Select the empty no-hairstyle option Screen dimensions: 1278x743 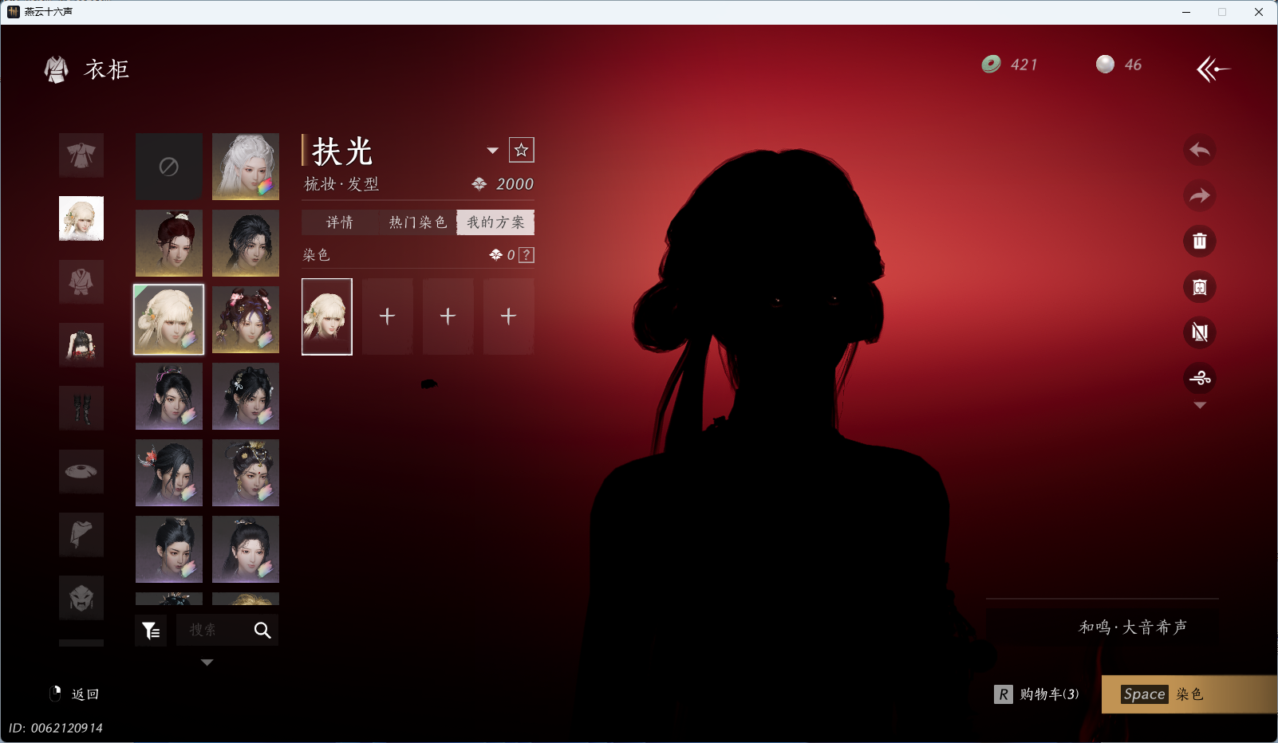pos(168,167)
